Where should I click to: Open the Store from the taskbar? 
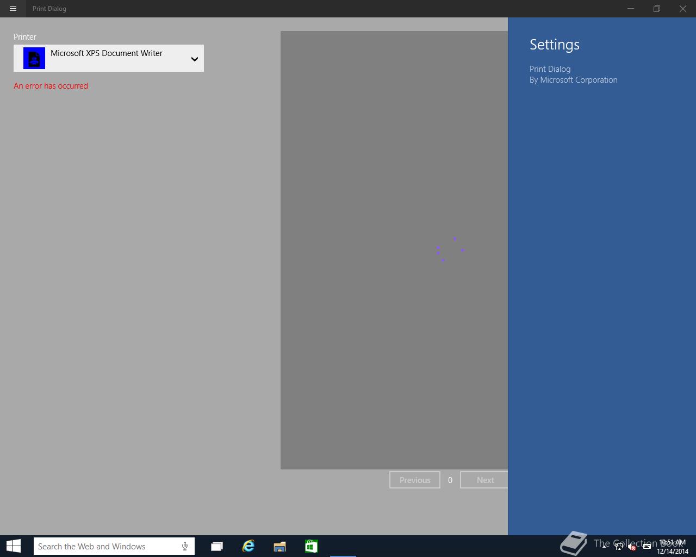(x=312, y=546)
